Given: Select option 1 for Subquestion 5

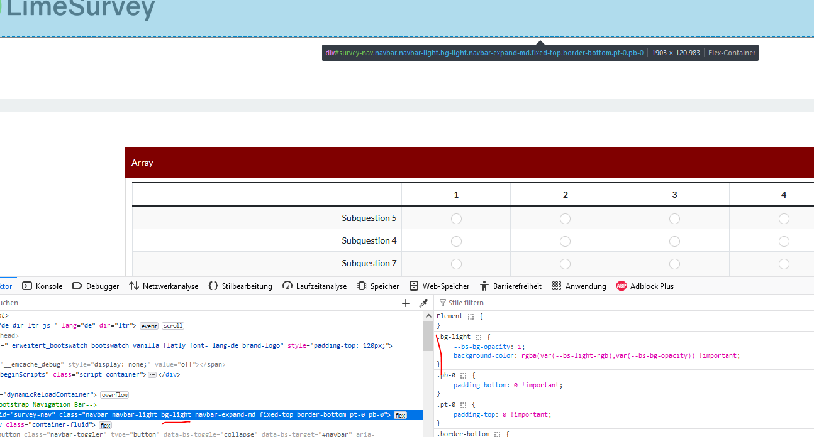Looking at the screenshot, I should (x=456, y=218).
